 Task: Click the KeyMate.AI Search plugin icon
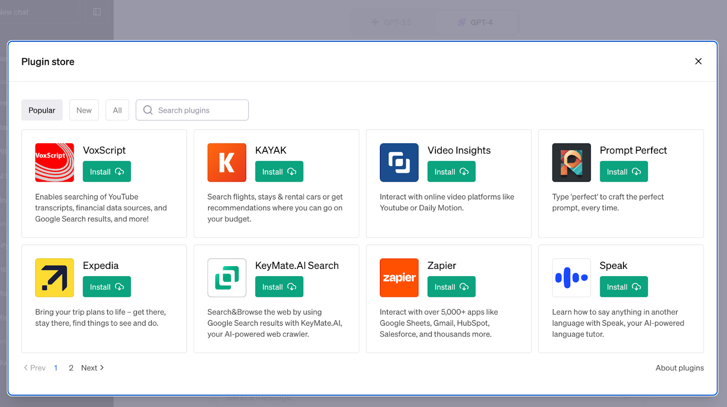click(x=227, y=278)
